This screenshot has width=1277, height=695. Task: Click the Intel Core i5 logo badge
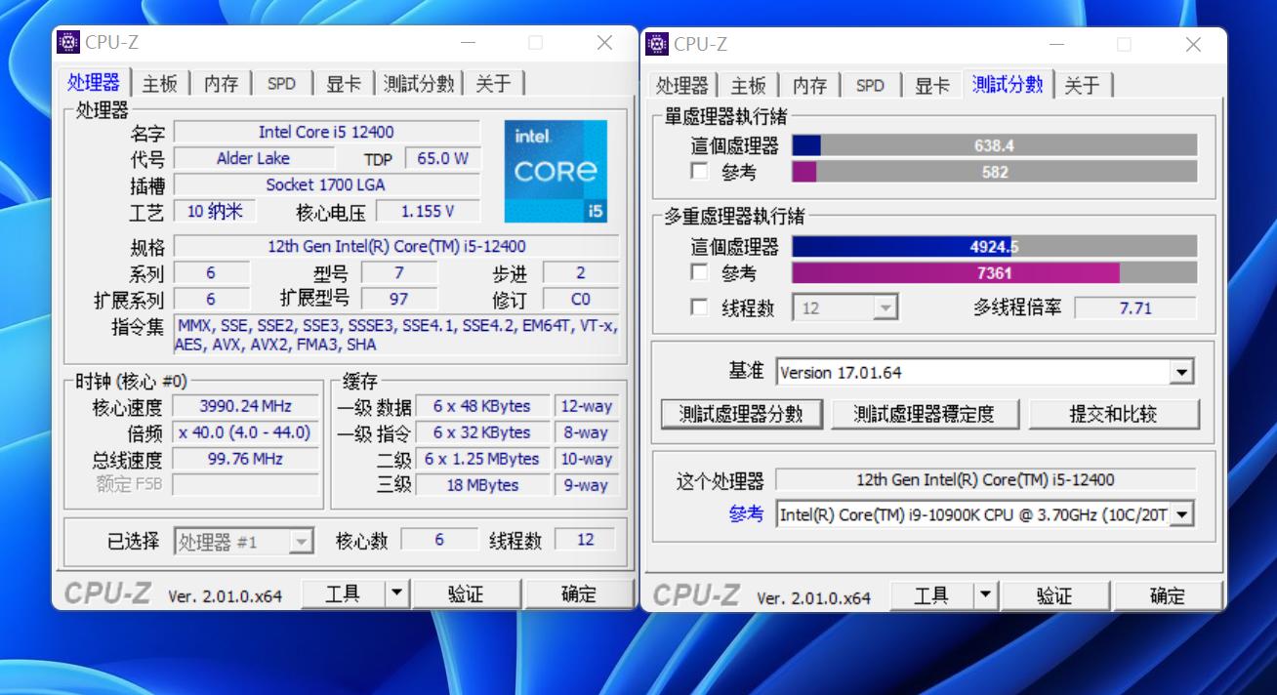(x=555, y=172)
